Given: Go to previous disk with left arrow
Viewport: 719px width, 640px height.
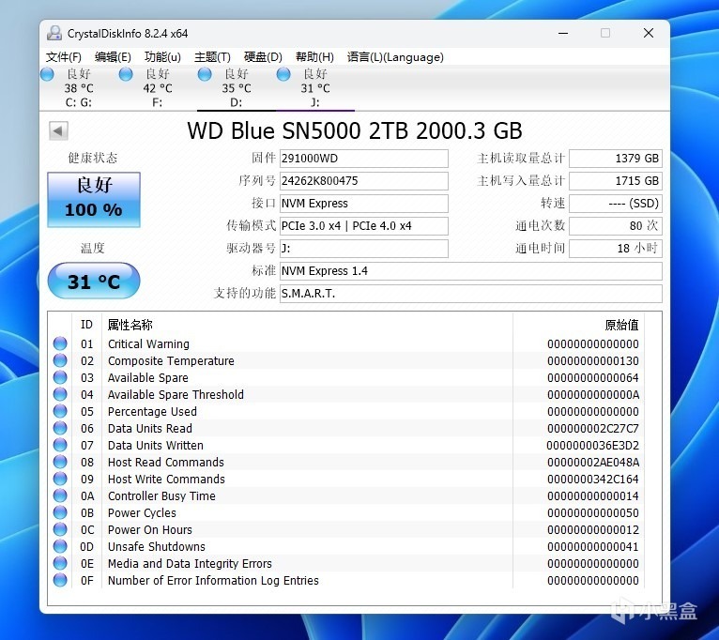Looking at the screenshot, I should pos(58,131).
